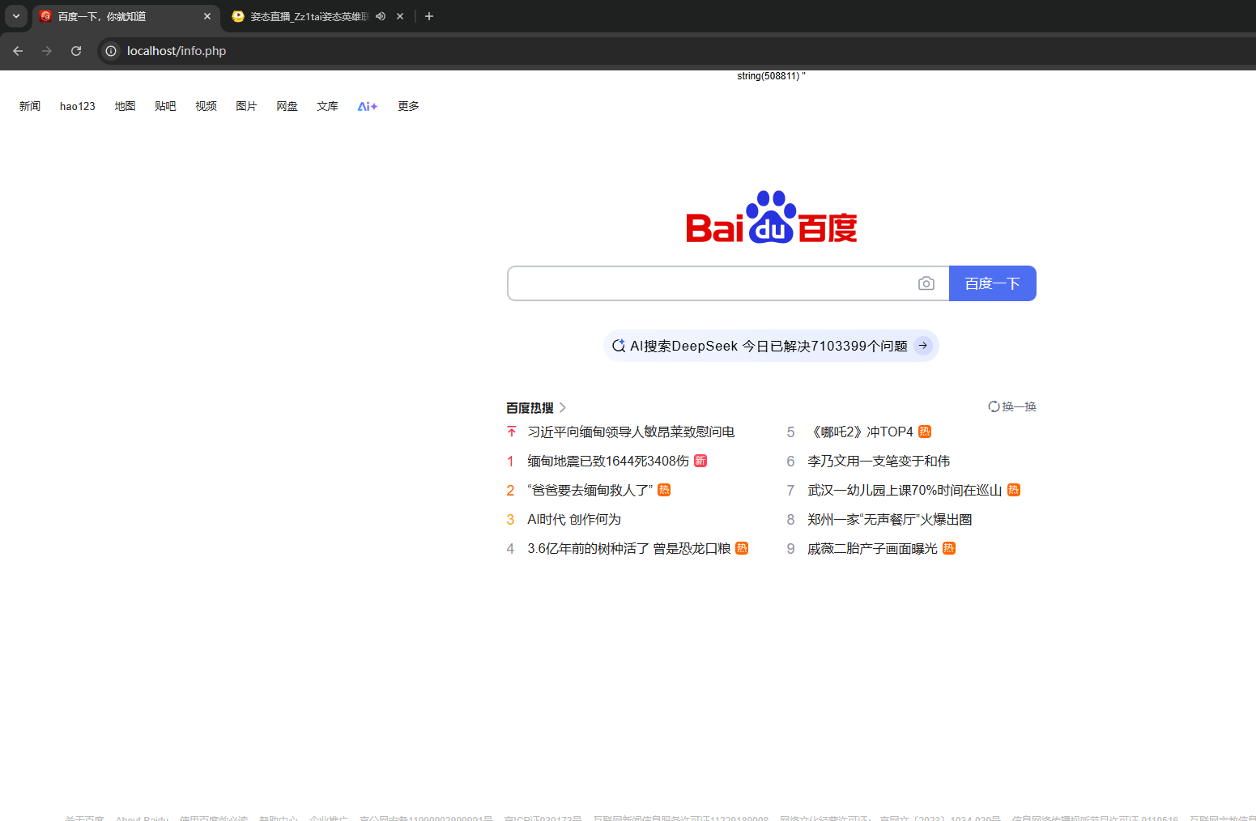This screenshot has width=1256, height=821.
Task: Click the pinned-top icon beside the first headline
Action: pos(511,432)
